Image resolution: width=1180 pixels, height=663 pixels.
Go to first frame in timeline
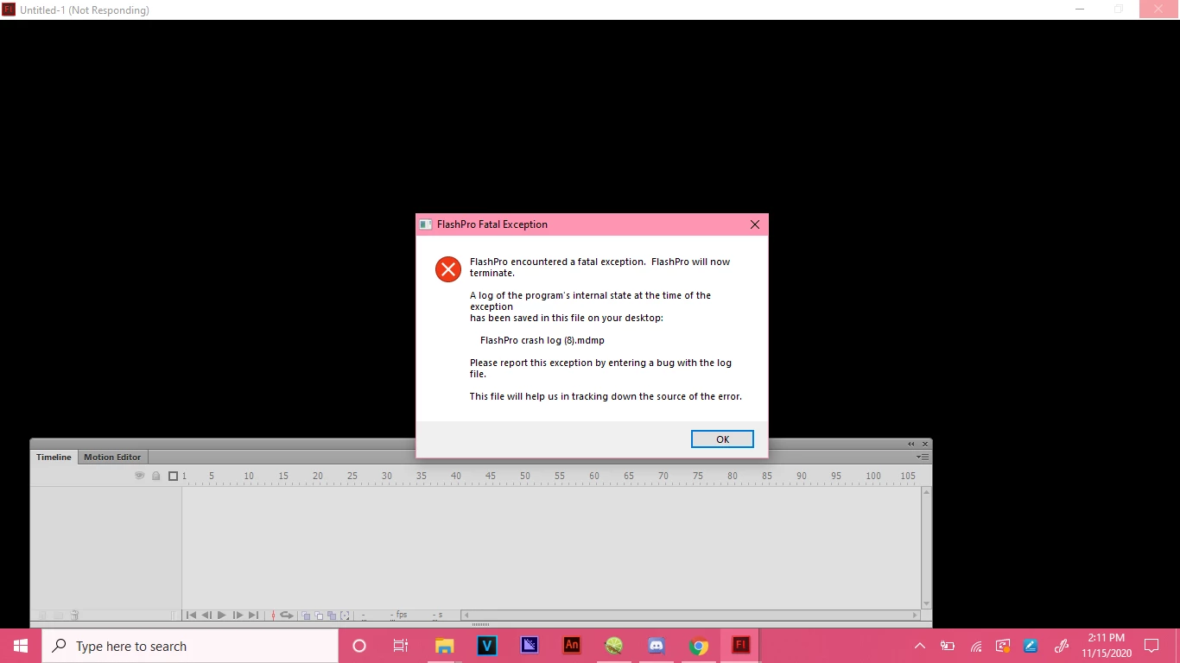click(x=192, y=616)
